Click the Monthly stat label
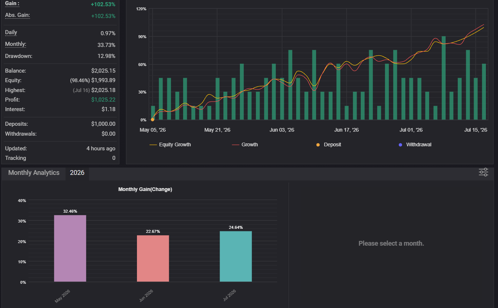Screen dimensions: 498x308 click(16, 44)
